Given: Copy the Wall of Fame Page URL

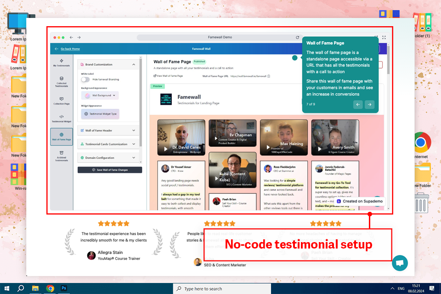Looking at the screenshot, I should 269,76.
